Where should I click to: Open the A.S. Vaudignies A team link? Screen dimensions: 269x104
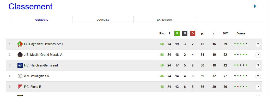coord(36,76)
